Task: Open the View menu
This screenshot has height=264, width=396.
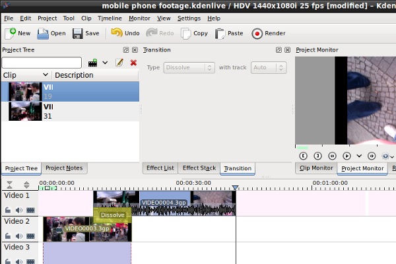Action: 164,18
